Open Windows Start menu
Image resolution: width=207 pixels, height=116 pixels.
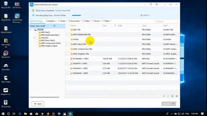pos(3,114)
